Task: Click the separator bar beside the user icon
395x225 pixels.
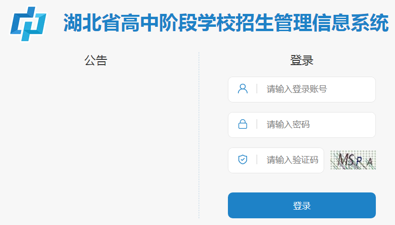Action: pos(257,89)
